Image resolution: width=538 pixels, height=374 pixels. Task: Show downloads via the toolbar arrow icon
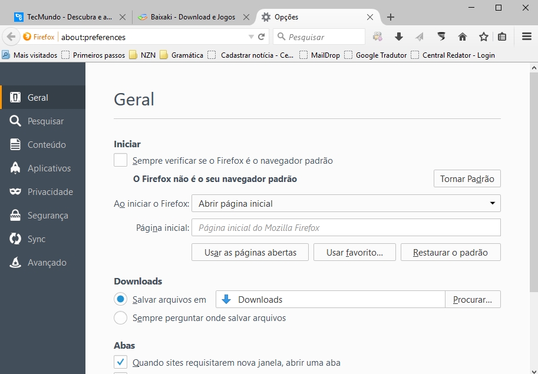(x=399, y=37)
